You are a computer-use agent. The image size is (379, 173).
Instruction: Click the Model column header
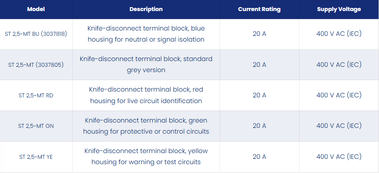point(36,9)
